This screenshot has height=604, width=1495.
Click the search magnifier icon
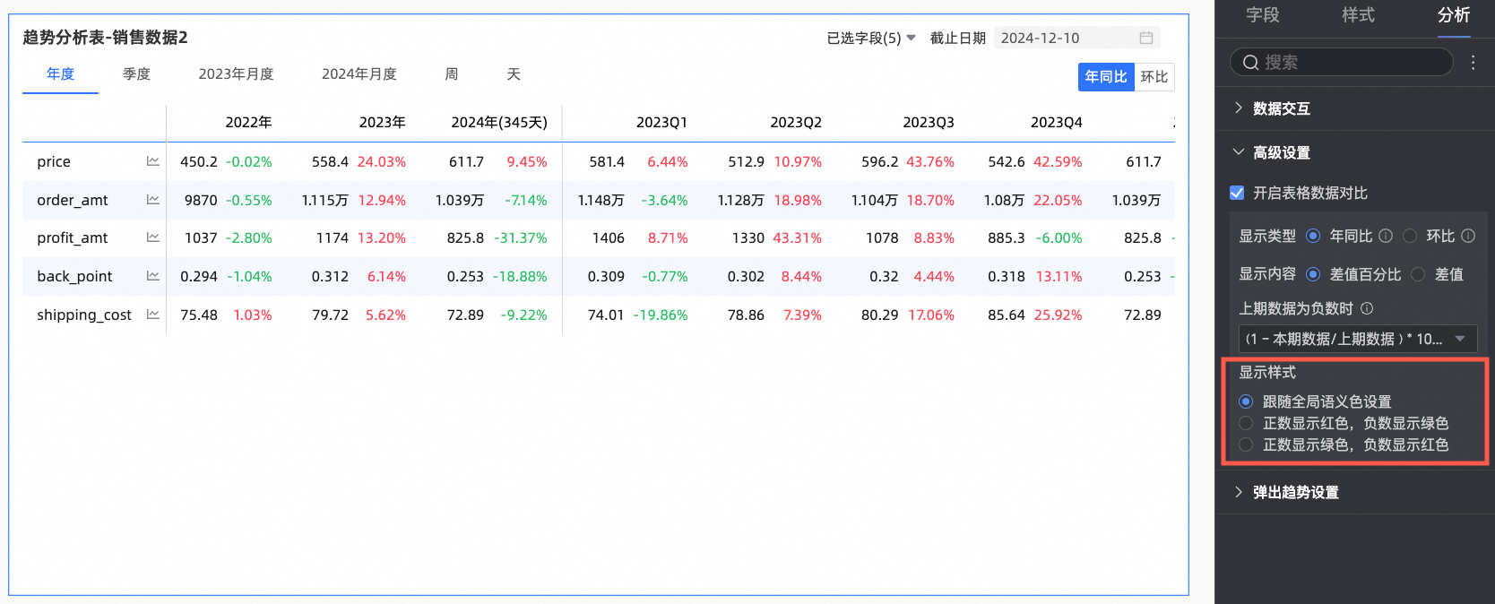(x=1250, y=62)
